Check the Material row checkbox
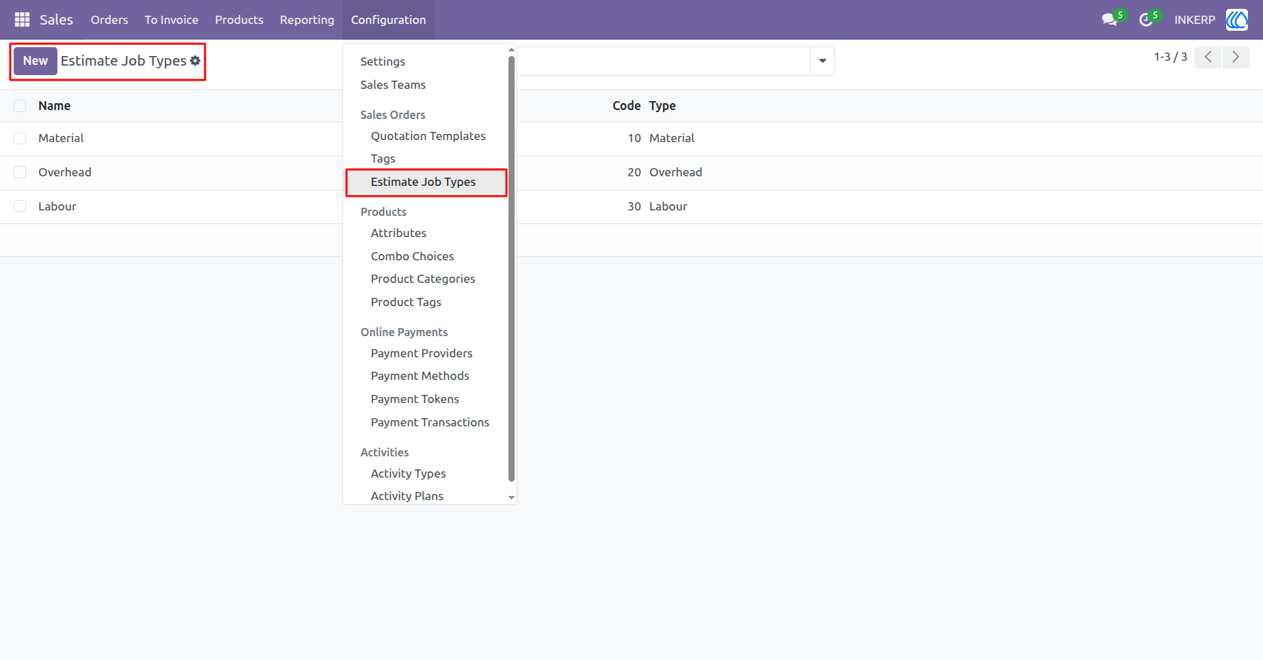The height and width of the screenshot is (660, 1263). click(x=20, y=138)
